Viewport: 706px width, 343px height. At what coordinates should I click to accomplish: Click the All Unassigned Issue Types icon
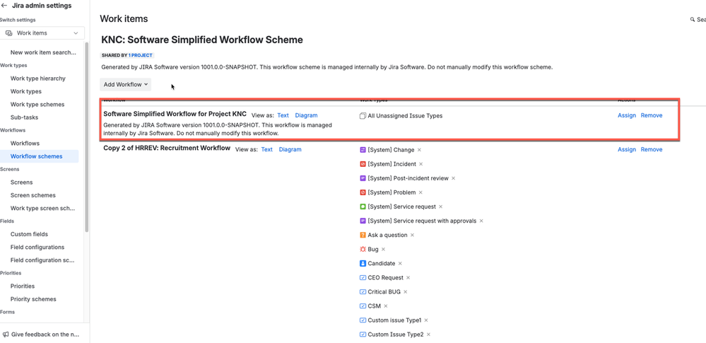coord(363,116)
